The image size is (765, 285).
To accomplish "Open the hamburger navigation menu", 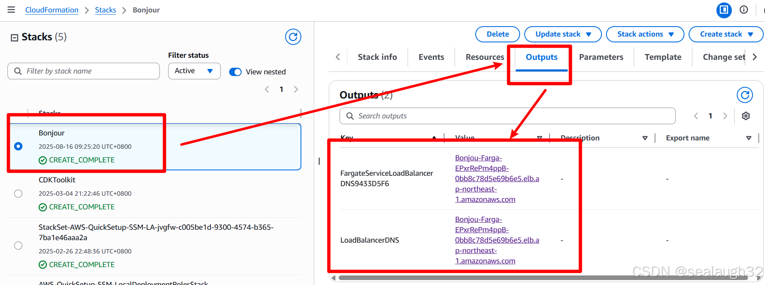I will (x=11, y=10).
